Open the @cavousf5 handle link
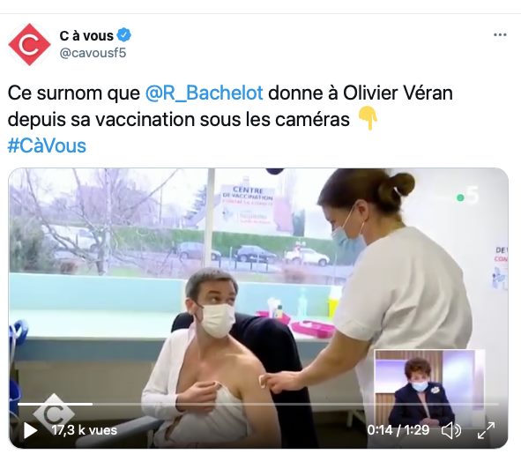This screenshot has height=454, width=521. pos(93,53)
